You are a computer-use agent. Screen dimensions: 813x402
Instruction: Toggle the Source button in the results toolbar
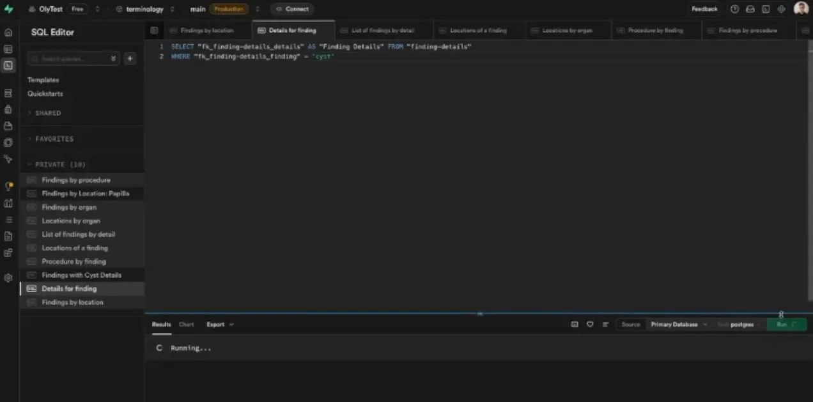(630, 324)
